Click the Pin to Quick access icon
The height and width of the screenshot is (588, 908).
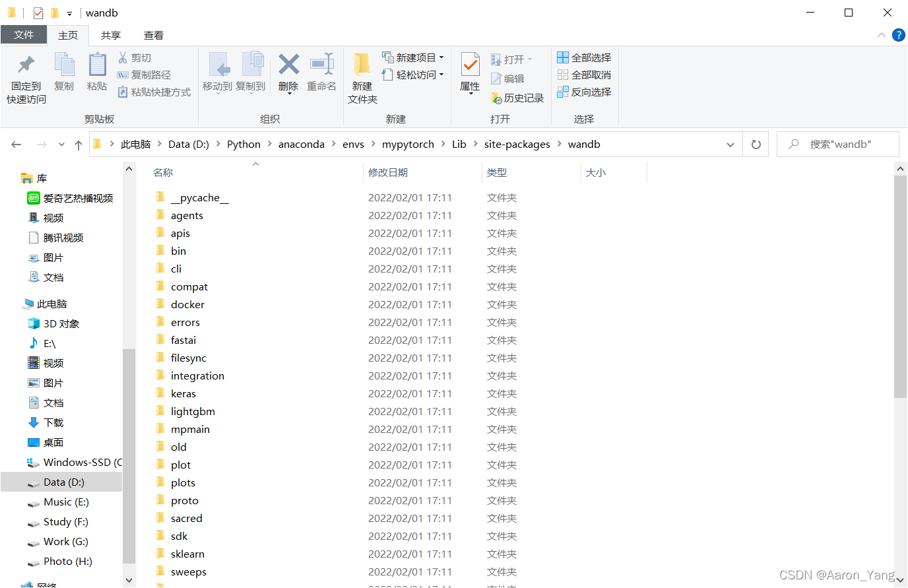[x=26, y=65]
